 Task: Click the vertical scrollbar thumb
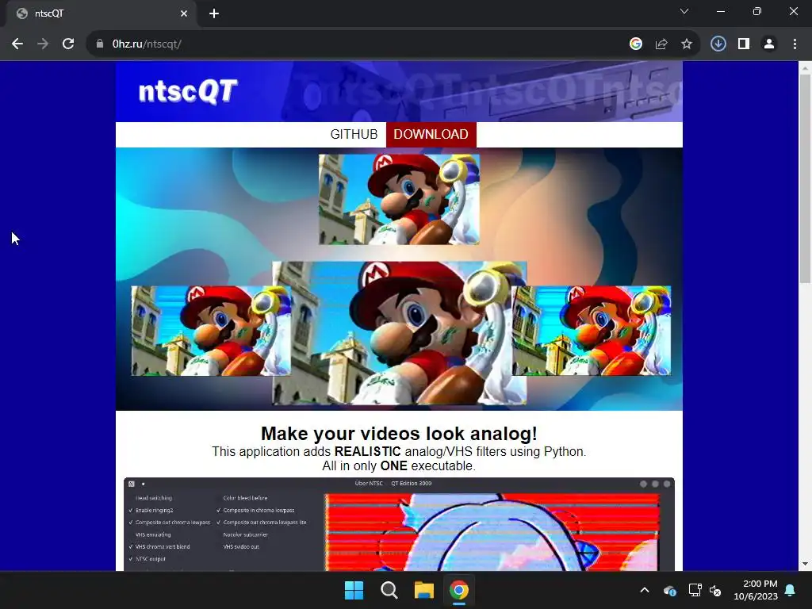pos(805,178)
